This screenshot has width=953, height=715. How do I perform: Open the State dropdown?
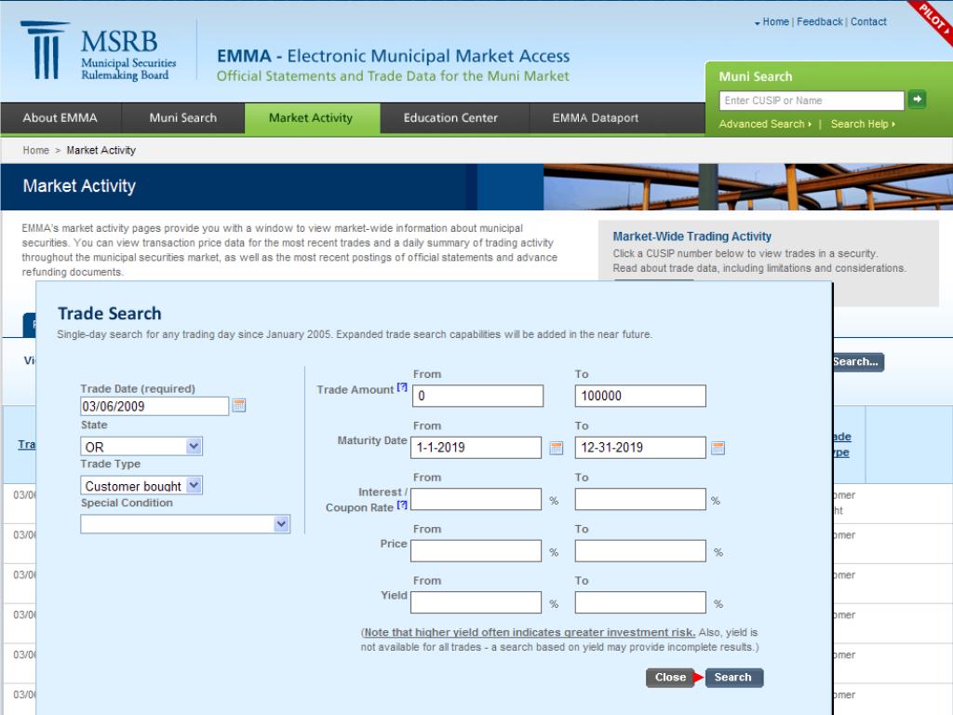[192, 446]
